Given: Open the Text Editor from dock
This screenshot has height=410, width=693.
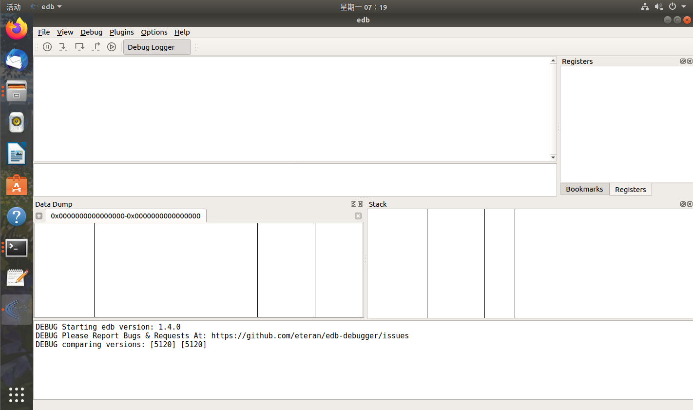Looking at the screenshot, I should click(x=17, y=278).
